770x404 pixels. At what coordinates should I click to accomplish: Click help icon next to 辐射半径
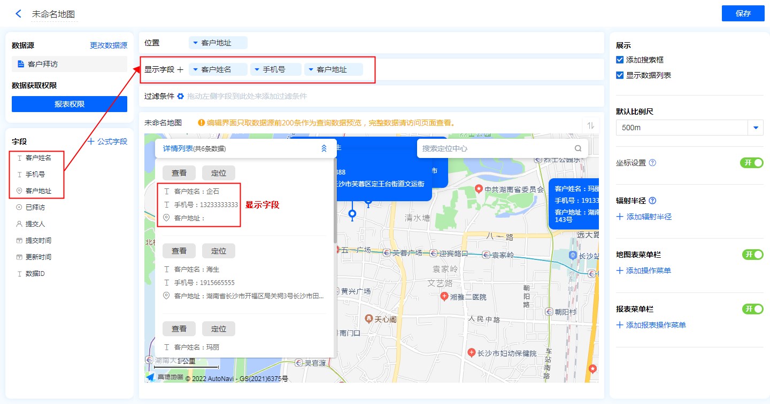point(652,201)
